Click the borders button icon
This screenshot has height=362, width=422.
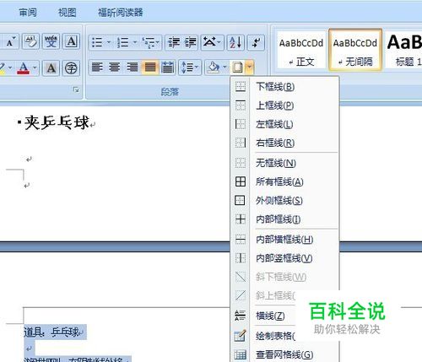coord(238,68)
